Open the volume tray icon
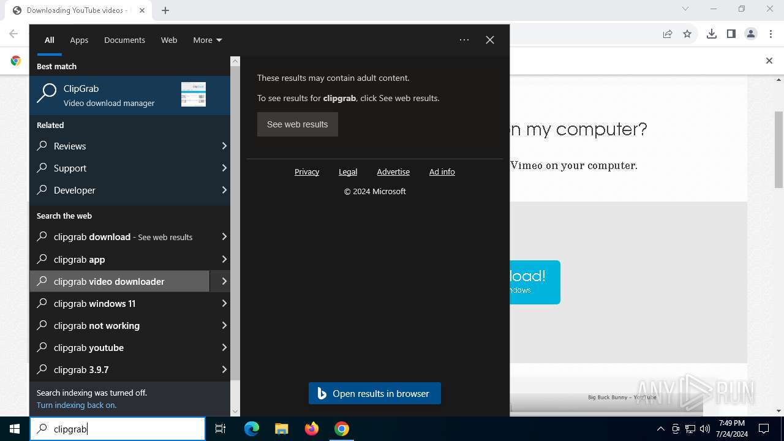The image size is (784, 441). (x=705, y=429)
